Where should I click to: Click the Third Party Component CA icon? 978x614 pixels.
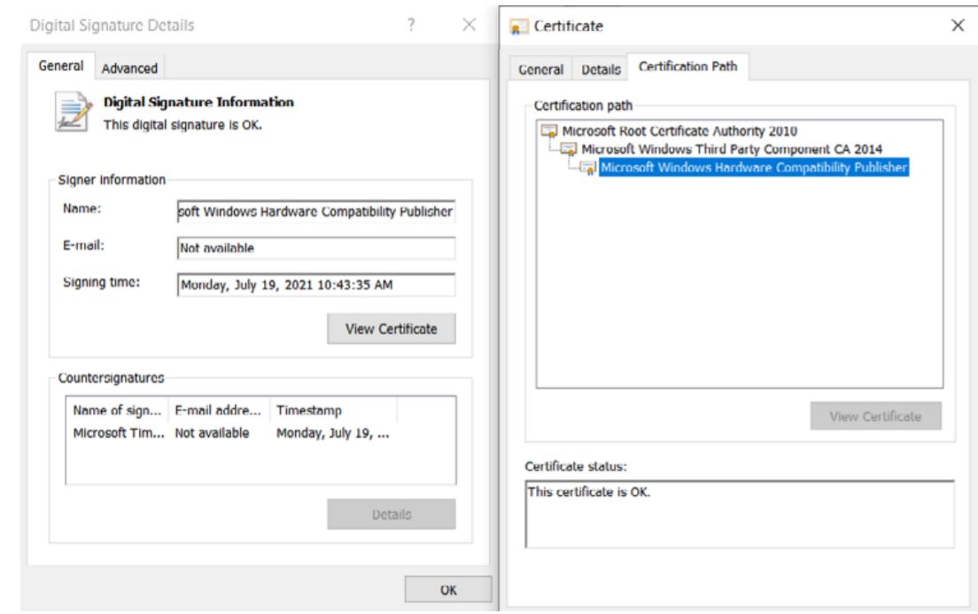click(570, 150)
